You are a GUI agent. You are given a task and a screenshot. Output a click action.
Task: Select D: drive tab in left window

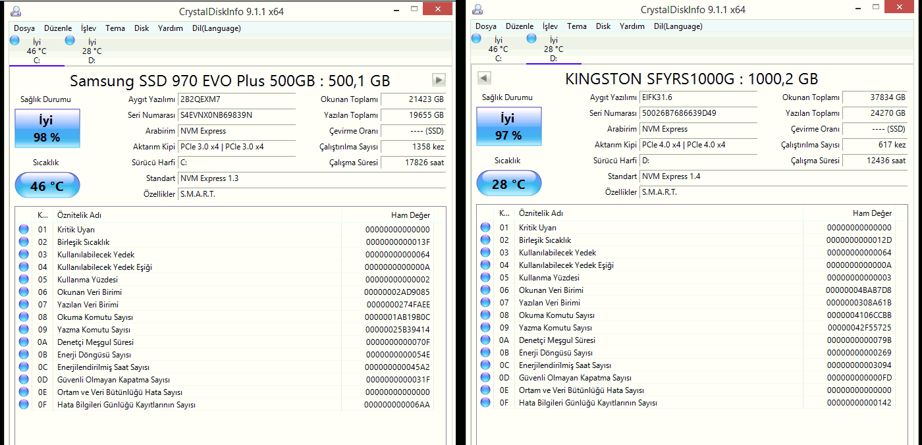92,51
